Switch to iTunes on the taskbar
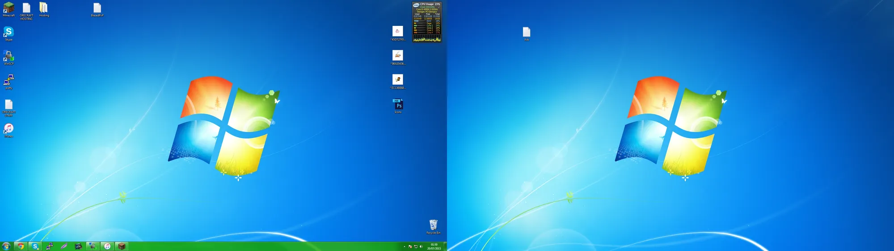This screenshot has height=251, width=894. pos(107,246)
